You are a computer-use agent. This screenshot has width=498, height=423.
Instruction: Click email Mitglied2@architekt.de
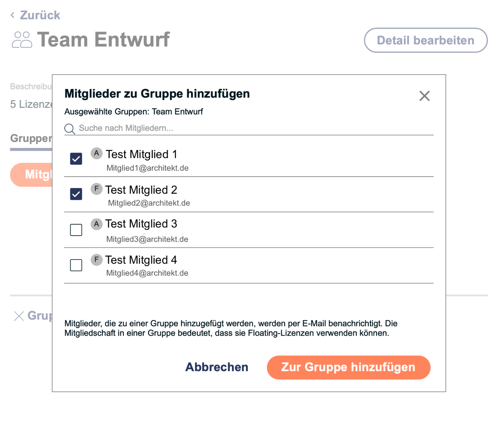click(149, 203)
